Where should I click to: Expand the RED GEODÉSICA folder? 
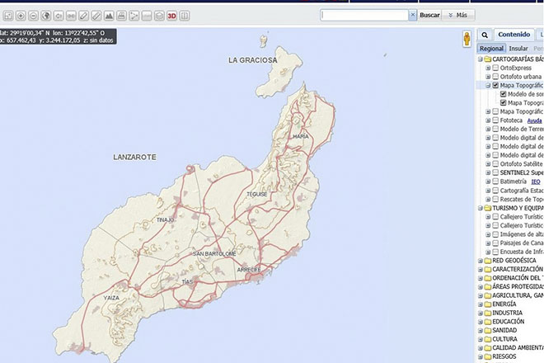point(481,260)
